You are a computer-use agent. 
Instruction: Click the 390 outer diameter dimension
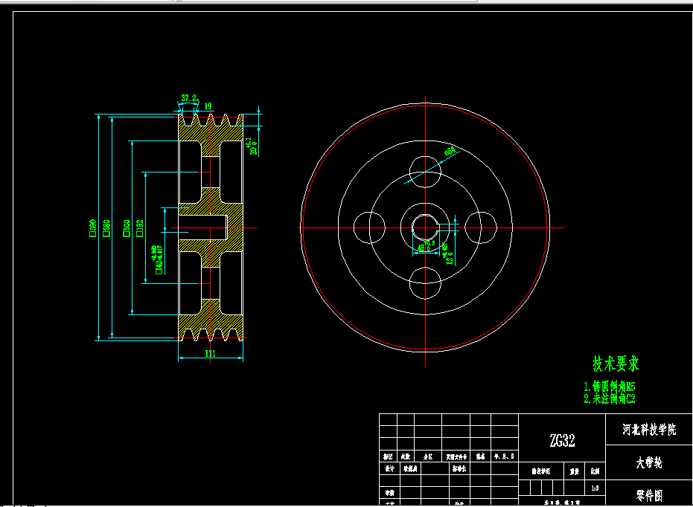point(93,228)
